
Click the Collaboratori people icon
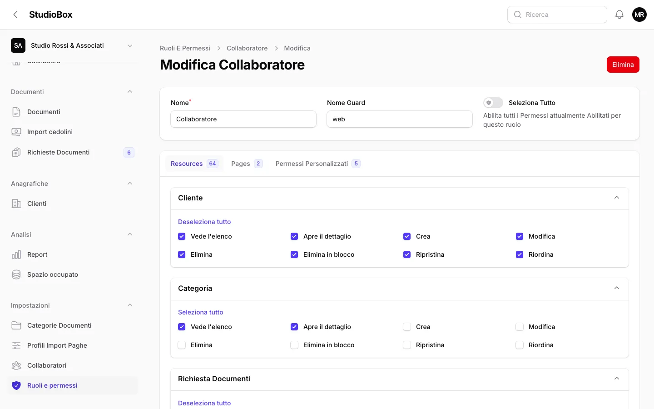(x=16, y=365)
